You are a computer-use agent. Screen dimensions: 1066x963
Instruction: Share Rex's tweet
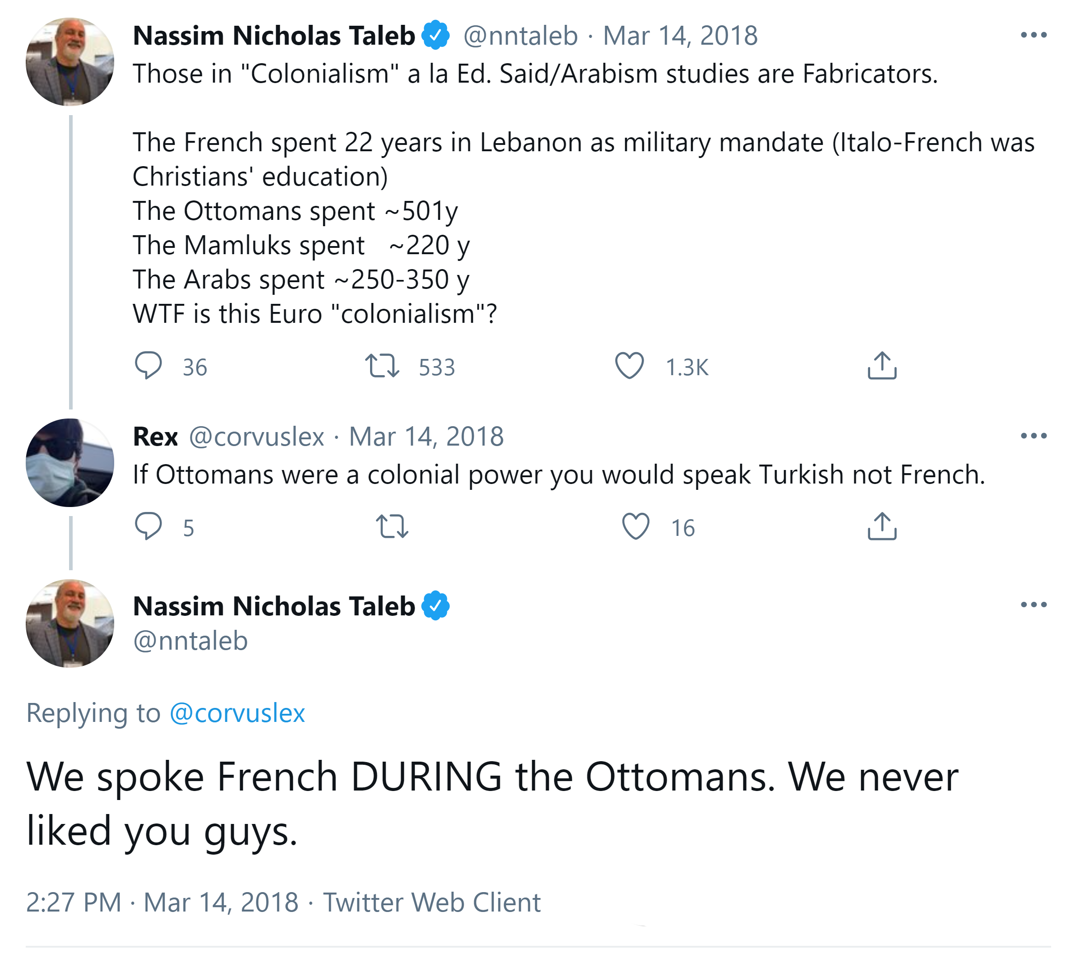point(882,526)
